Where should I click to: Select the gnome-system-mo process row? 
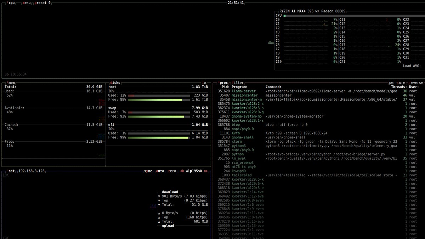[x=318, y=116]
